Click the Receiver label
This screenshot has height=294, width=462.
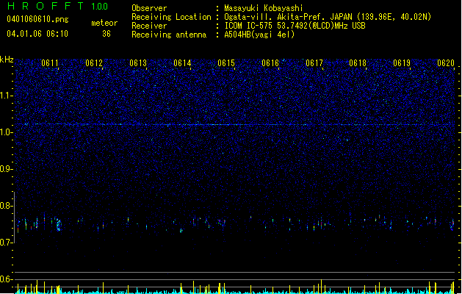point(149,26)
